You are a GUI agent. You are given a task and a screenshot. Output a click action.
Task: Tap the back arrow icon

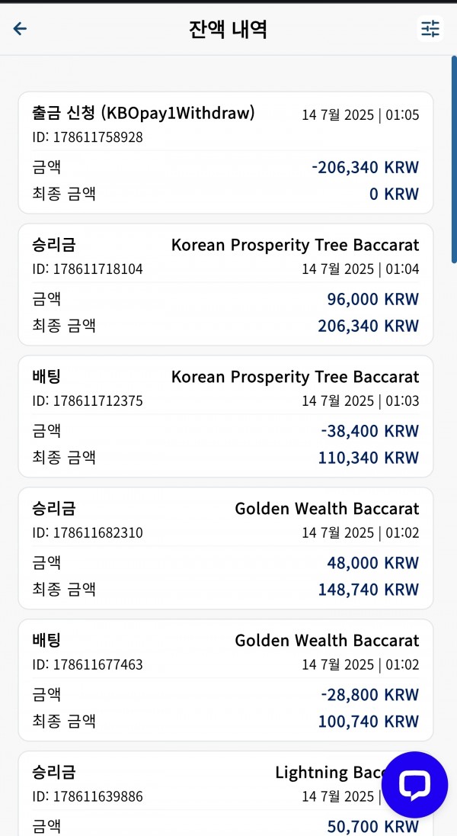click(21, 28)
